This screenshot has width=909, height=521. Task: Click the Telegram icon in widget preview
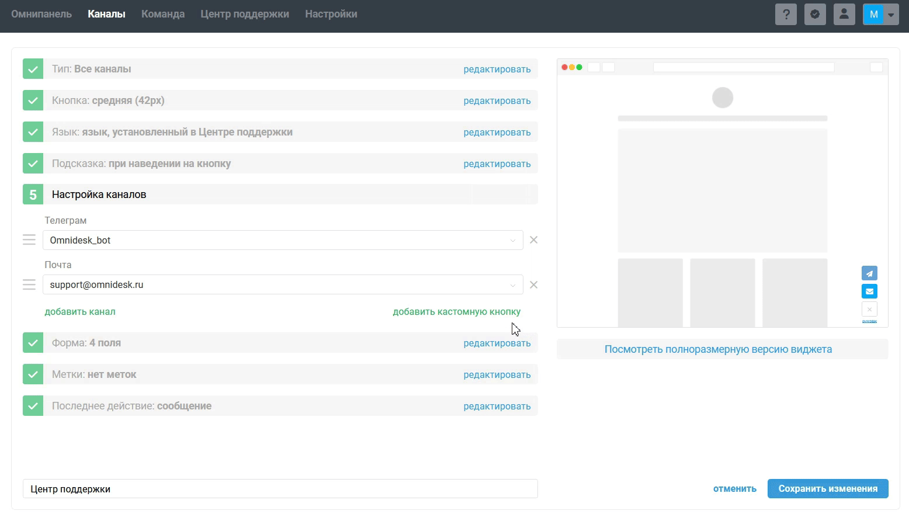[x=869, y=273]
